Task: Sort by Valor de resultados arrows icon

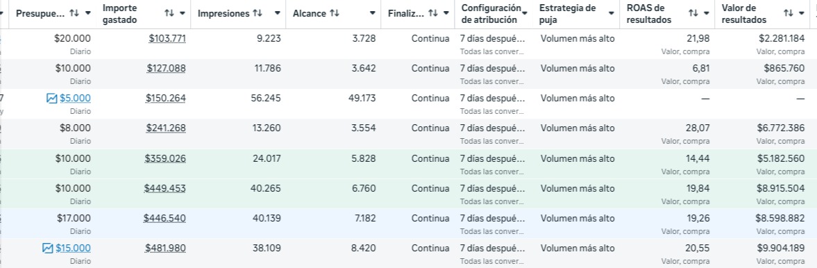Action: point(789,13)
